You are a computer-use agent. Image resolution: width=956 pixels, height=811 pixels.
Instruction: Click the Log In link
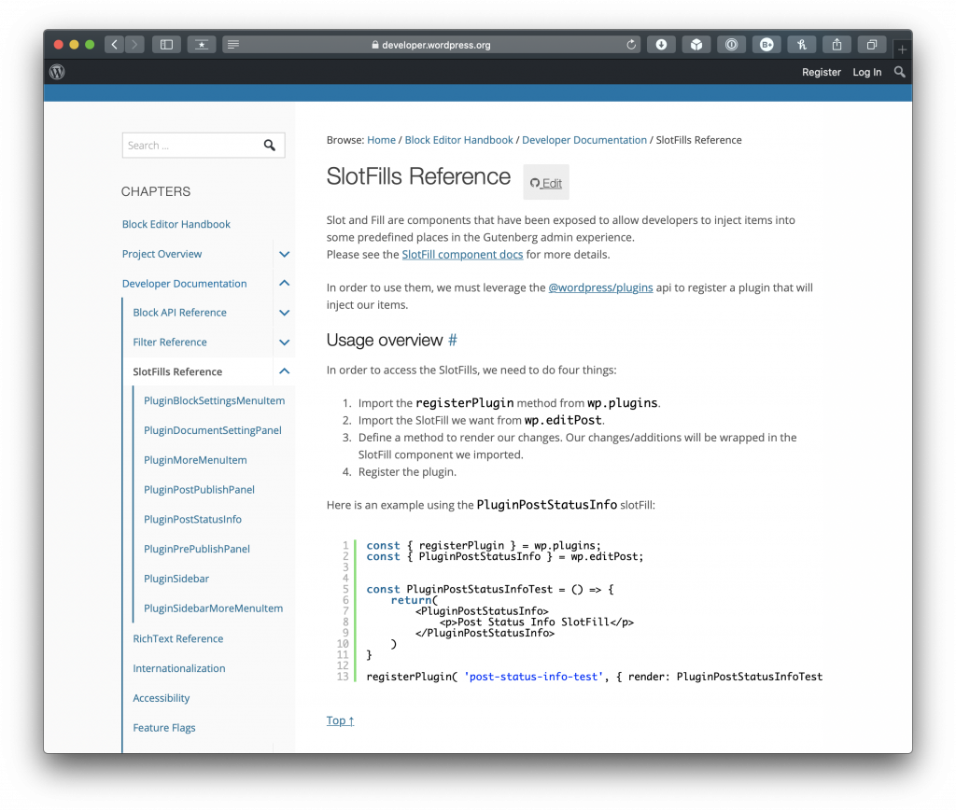point(866,72)
